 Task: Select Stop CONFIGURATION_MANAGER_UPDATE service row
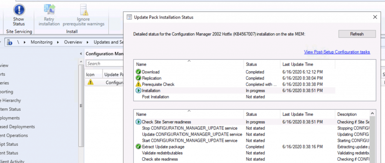click(x=252, y=128)
